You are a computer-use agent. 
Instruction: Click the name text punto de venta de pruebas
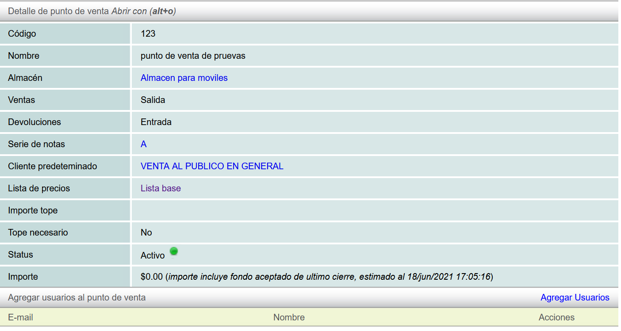pos(193,56)
